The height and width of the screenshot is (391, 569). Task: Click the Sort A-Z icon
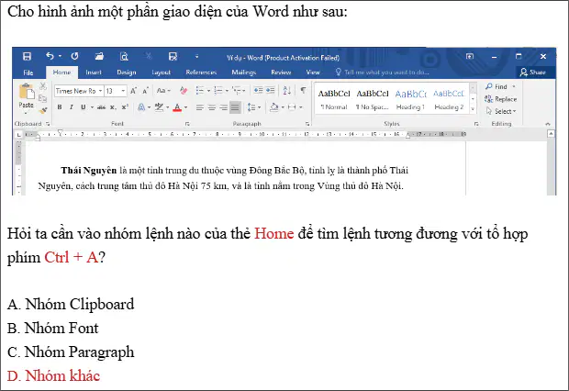[x=286, y=90]
